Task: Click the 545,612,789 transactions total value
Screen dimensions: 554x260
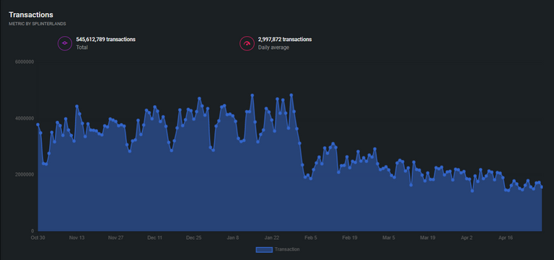Action: [x=105, y=40]
